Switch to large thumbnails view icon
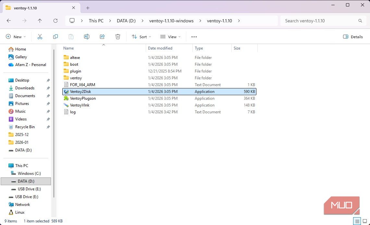Viewport: 370px width, 225px height. [365, 221]
